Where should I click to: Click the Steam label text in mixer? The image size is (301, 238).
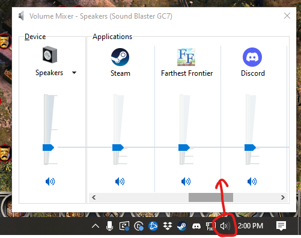[x=120, y=73]
